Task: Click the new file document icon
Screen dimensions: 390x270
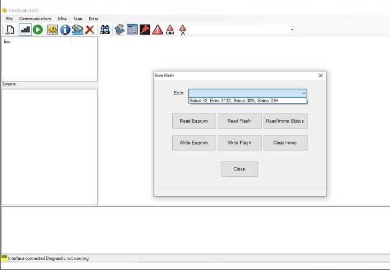Action: click(10, 30)
